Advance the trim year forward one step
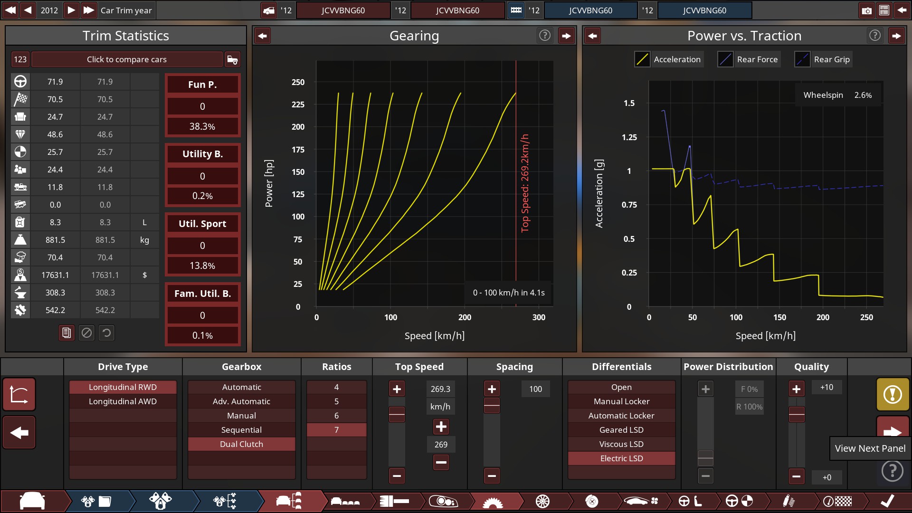 (71, 10)
